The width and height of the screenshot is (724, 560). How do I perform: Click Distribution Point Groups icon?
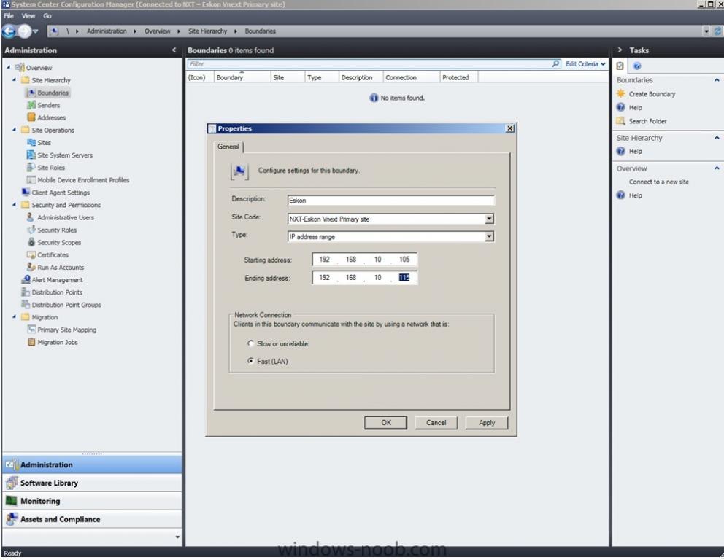click(26, 305)
